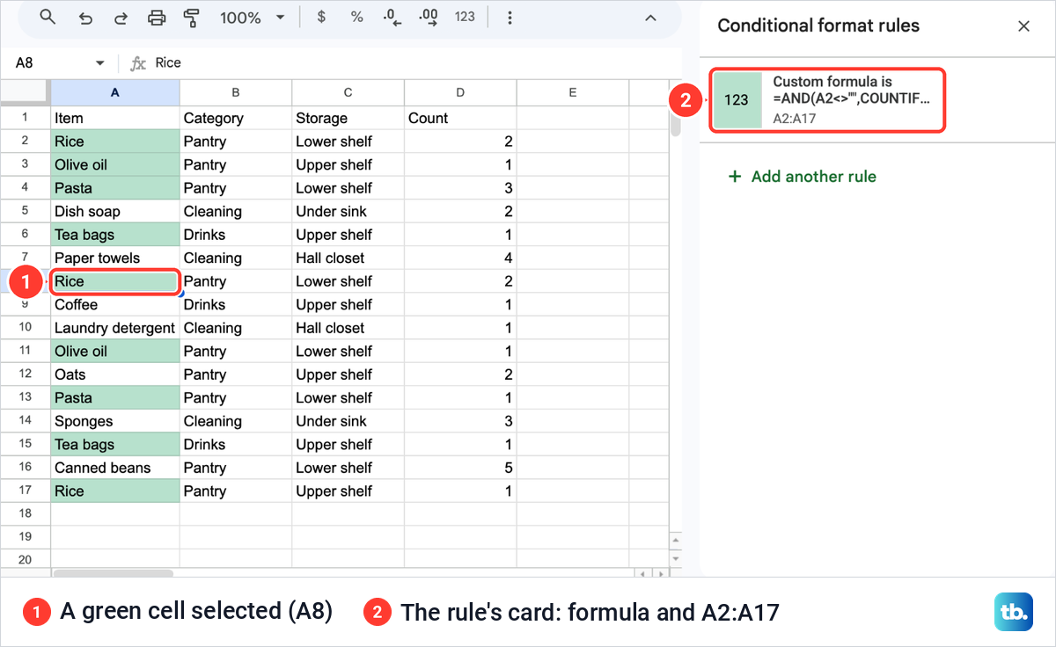Select the green Pasta cell in row 13
This screenshot has height=647, width=1056.
[115, 397]
